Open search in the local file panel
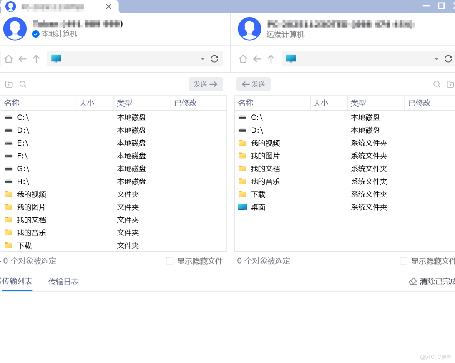 [x=22, y=84]
